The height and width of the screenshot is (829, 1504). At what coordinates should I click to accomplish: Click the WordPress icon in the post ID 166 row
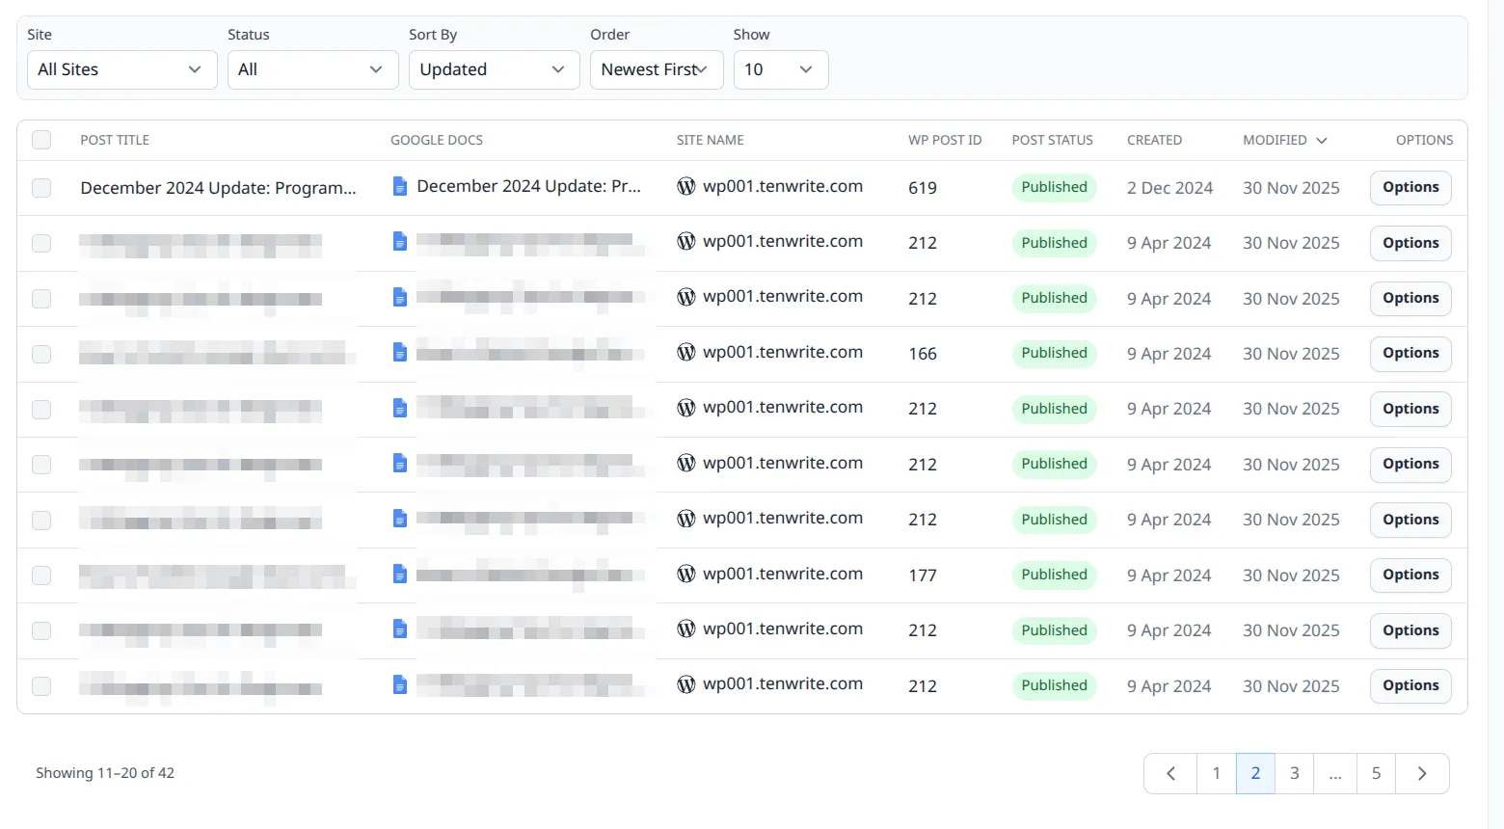(686, 353)
